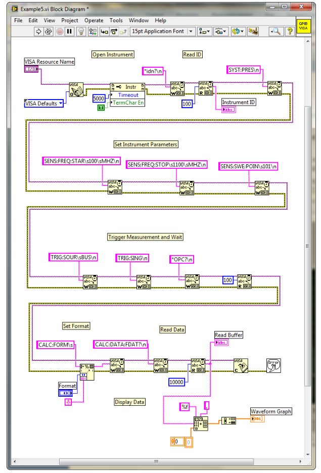Viewport: 321px width, 473px height.
Task: Click the orange 0 array index constant
Action: pos(177,442)
